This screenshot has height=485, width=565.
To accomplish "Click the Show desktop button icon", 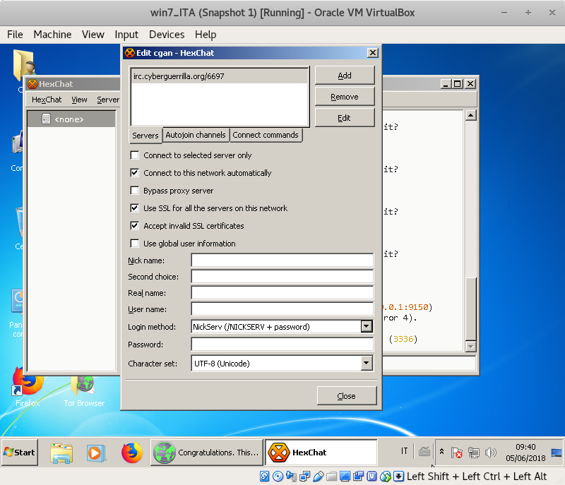I will pyautogui.click(x=557, y=453).
